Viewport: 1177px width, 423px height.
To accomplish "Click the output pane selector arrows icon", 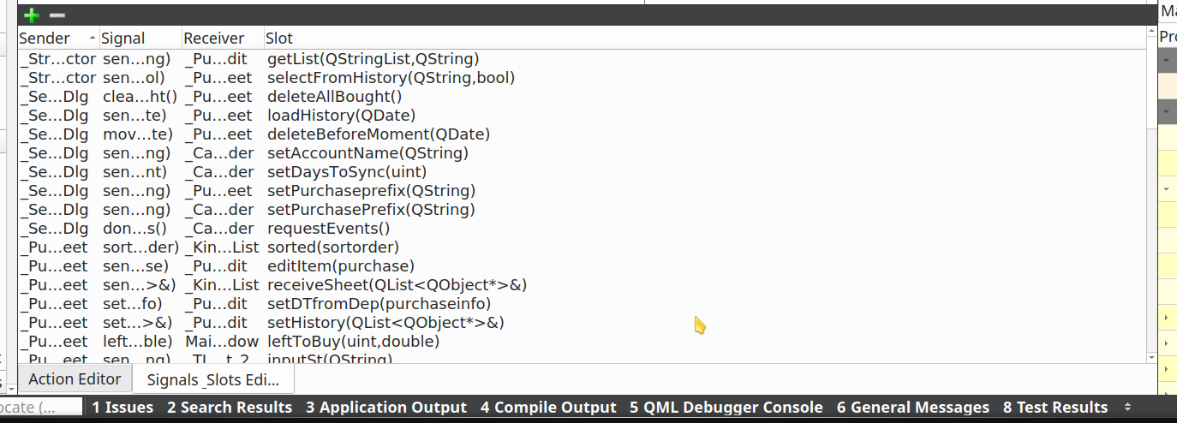I will coord(1128,408).
